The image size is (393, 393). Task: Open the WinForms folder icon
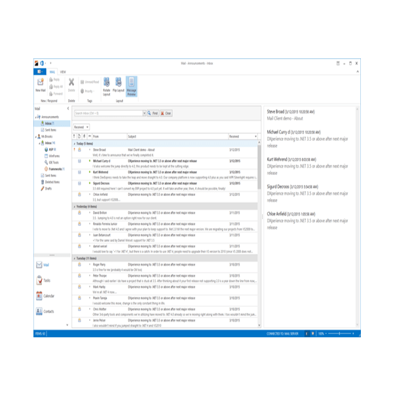[46, 156]
